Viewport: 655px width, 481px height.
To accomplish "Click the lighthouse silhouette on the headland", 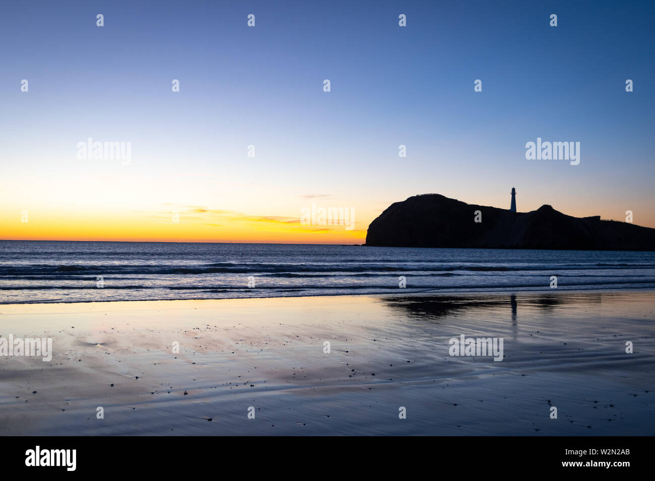I will [513, 200].
